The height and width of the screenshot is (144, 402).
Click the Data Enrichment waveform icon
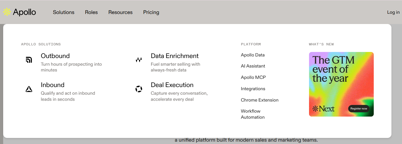point(139,60)
